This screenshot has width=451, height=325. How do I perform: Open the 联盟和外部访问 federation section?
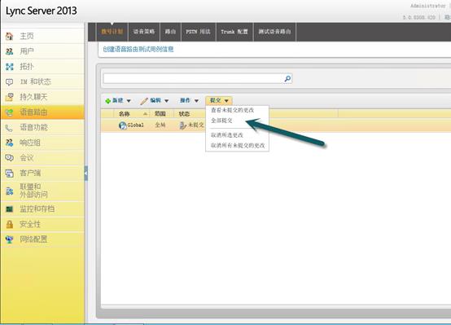(x=42, y=191)
